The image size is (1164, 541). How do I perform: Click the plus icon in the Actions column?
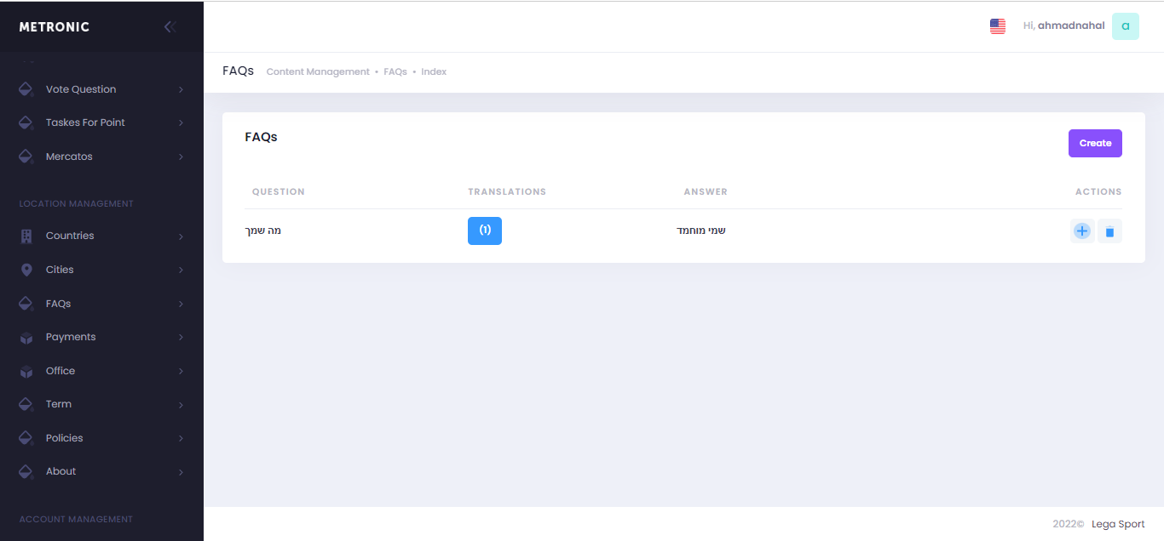(1082, 231)
